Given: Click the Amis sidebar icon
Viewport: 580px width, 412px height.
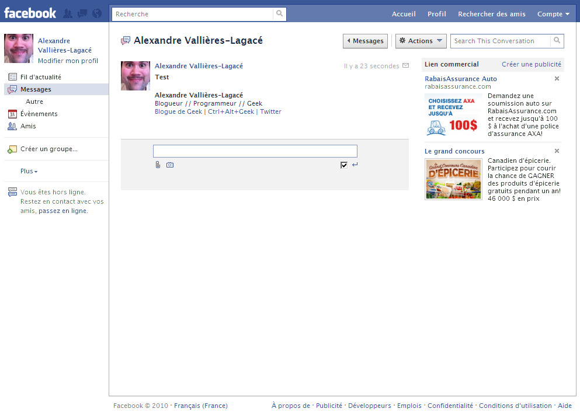Looking at the screenshot, I should click(x=12, y=126).
